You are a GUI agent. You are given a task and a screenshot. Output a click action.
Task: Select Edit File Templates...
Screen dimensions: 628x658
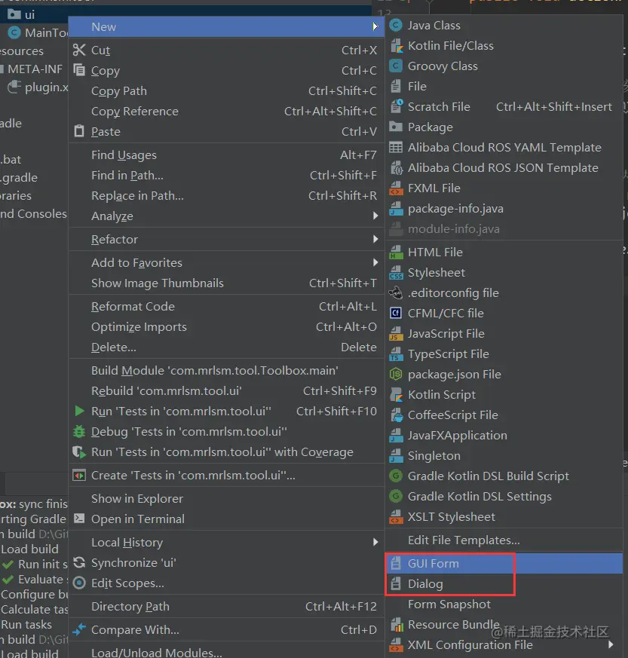(504, 540)
